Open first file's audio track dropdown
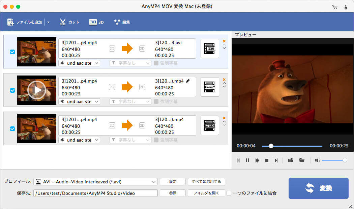Image resolution: width=354 pixels, height=209 pixels. click(x=79, y=63)
